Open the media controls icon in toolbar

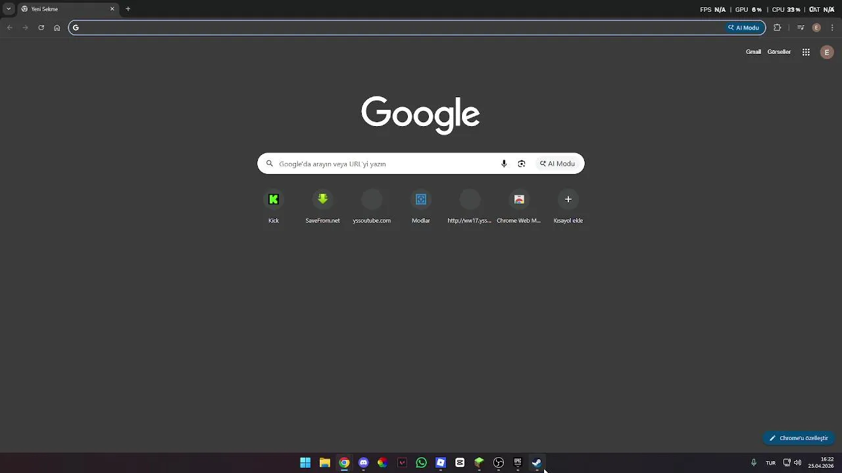(801, 28)
